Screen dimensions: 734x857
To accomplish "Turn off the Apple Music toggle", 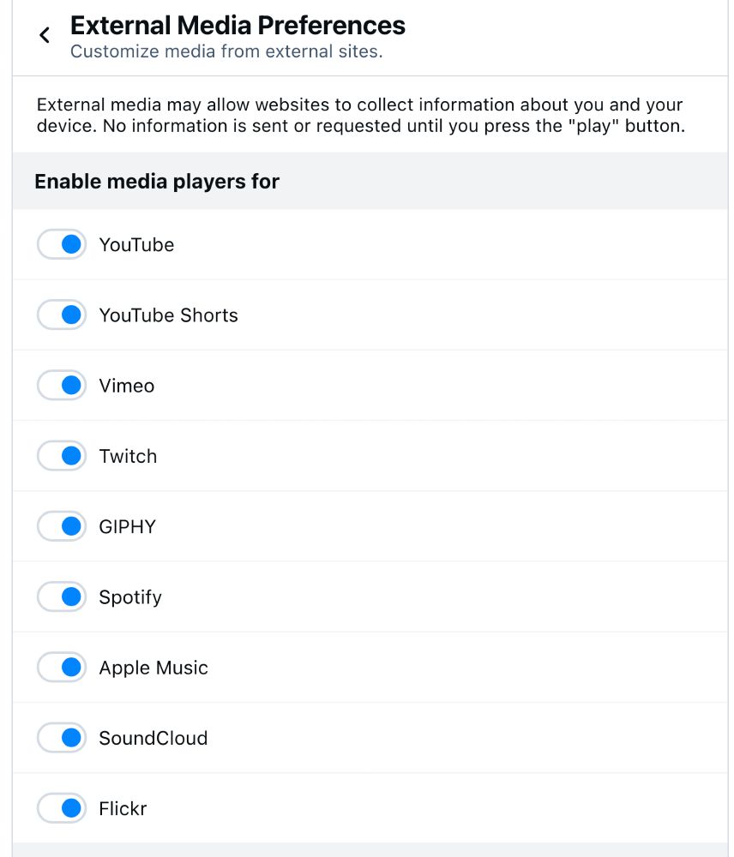I will [x=61, y=668].
